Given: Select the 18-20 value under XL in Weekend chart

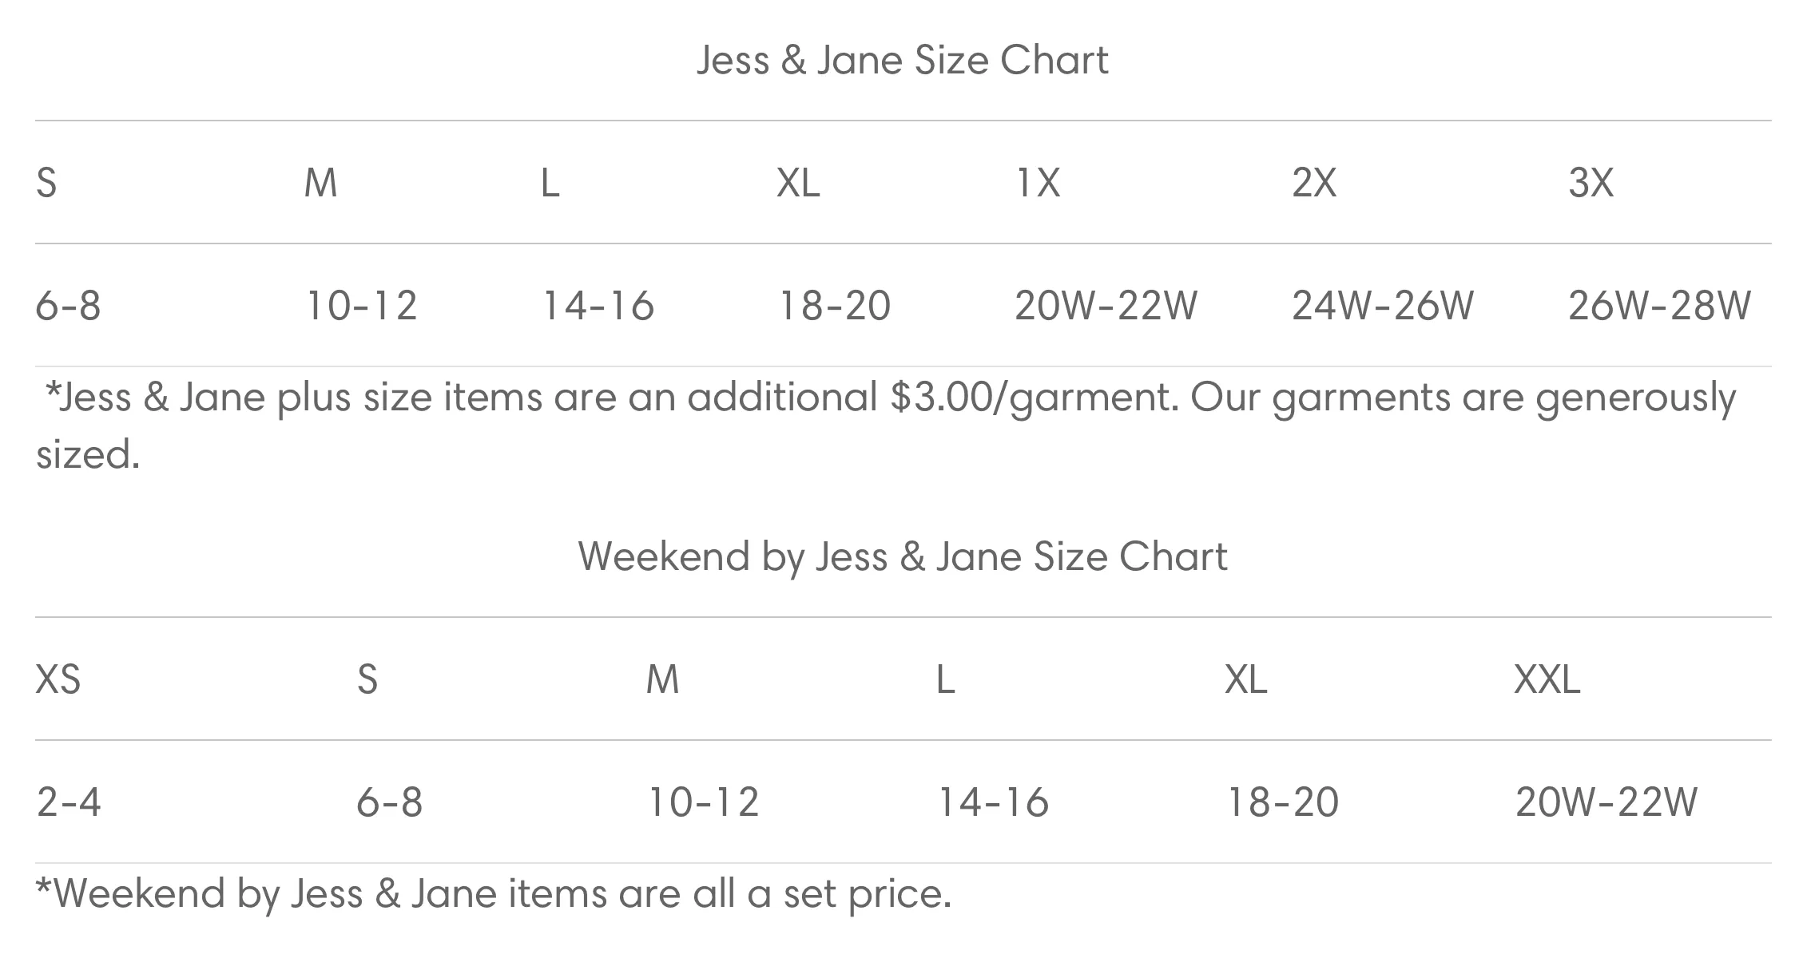Looking at the screenshot, I should pos(1282,802).
